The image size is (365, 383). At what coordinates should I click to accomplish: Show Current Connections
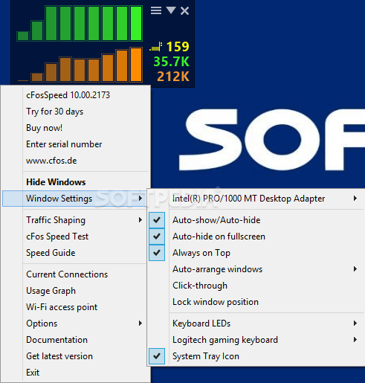click(x=67, y=274)
